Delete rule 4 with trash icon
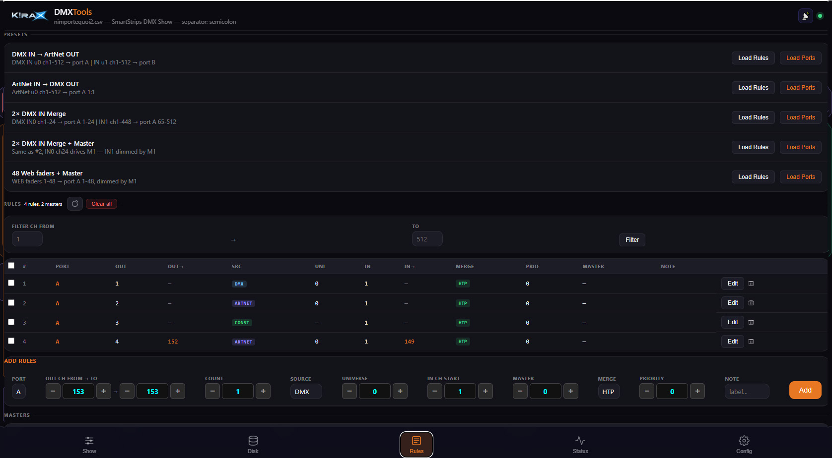The image size is (832, 458). pyautogui.click(x=751, y=342)
